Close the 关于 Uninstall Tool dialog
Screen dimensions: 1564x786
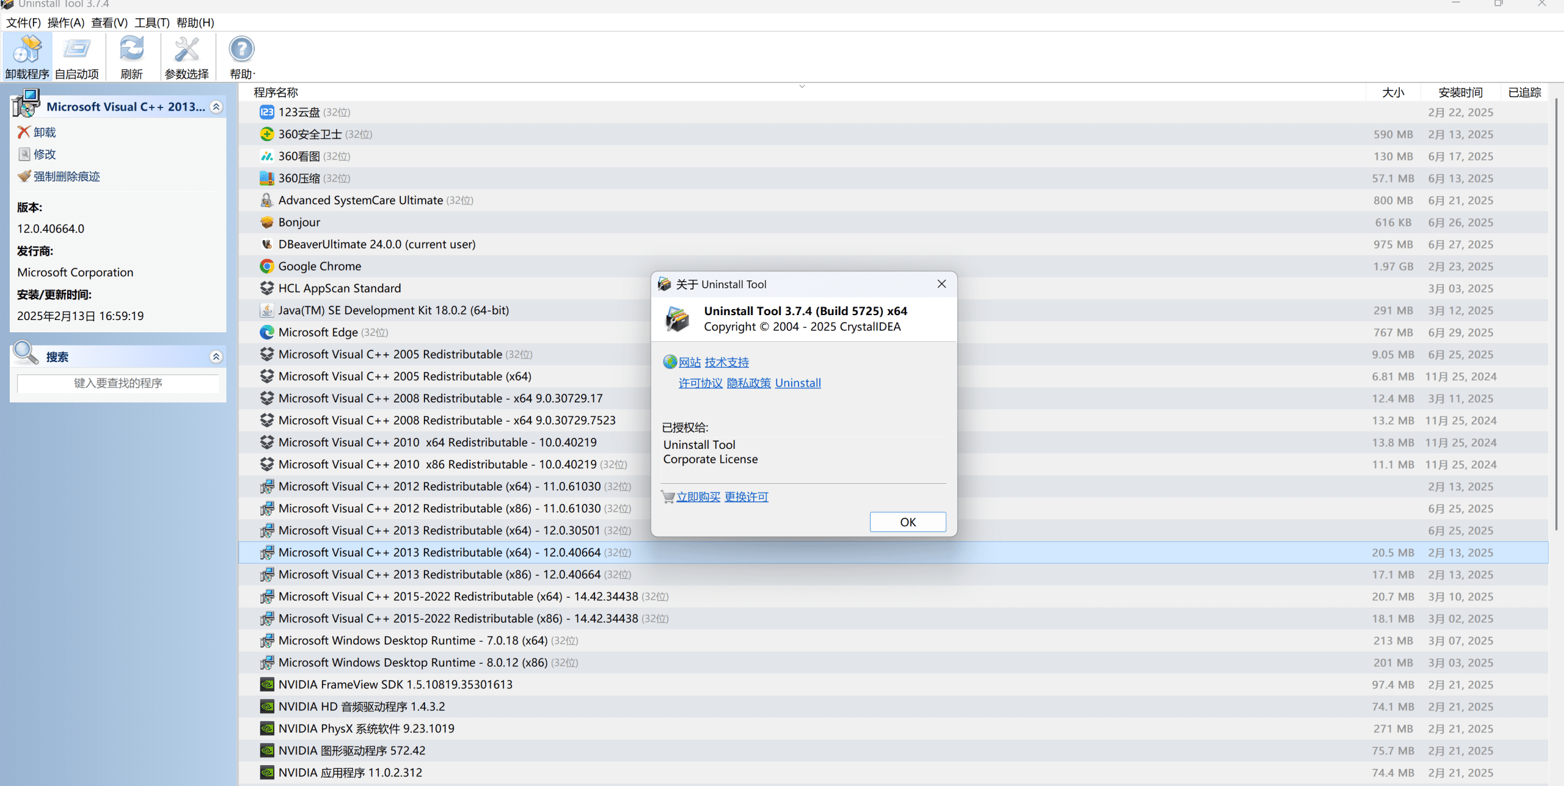941,284
